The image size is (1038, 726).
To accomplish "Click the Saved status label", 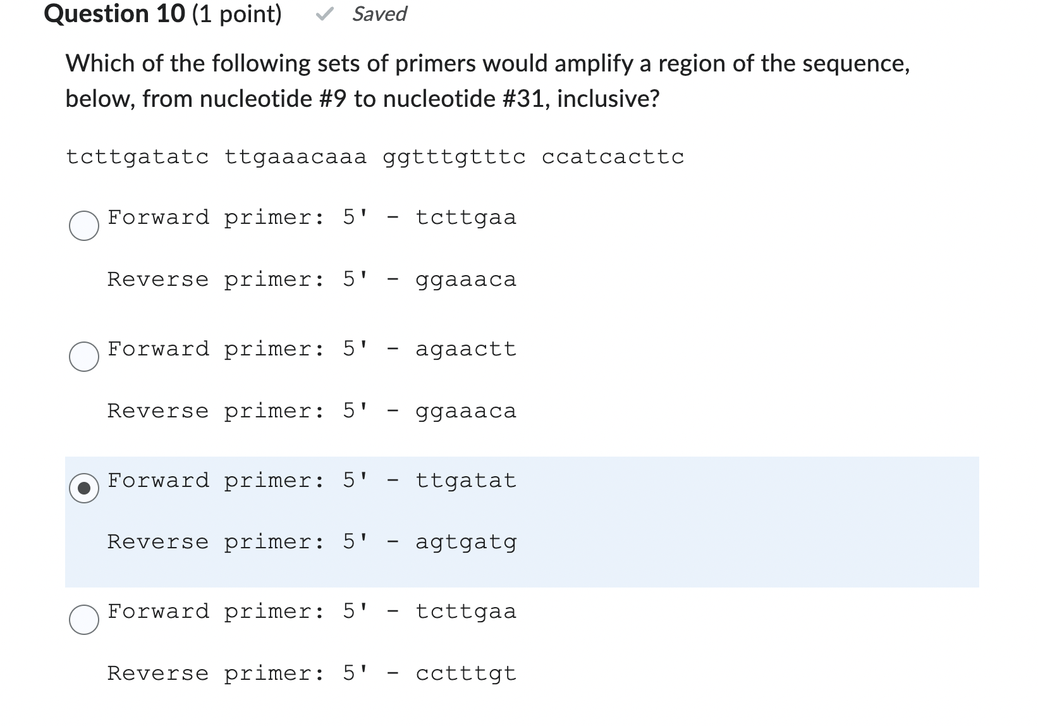I will tap(378, 13).
